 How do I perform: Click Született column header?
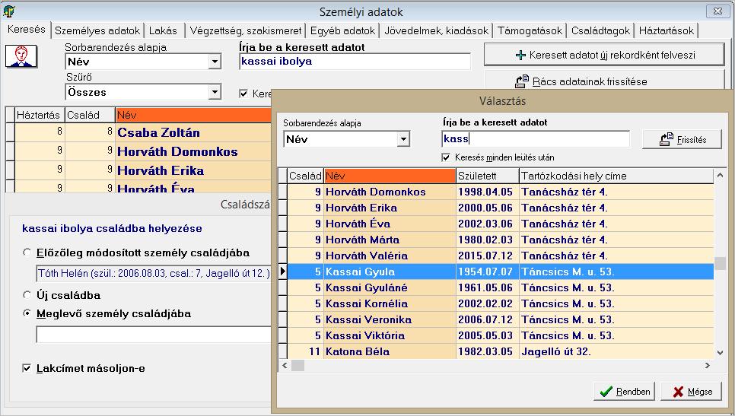pyautogui.click(x=488, y=176)
